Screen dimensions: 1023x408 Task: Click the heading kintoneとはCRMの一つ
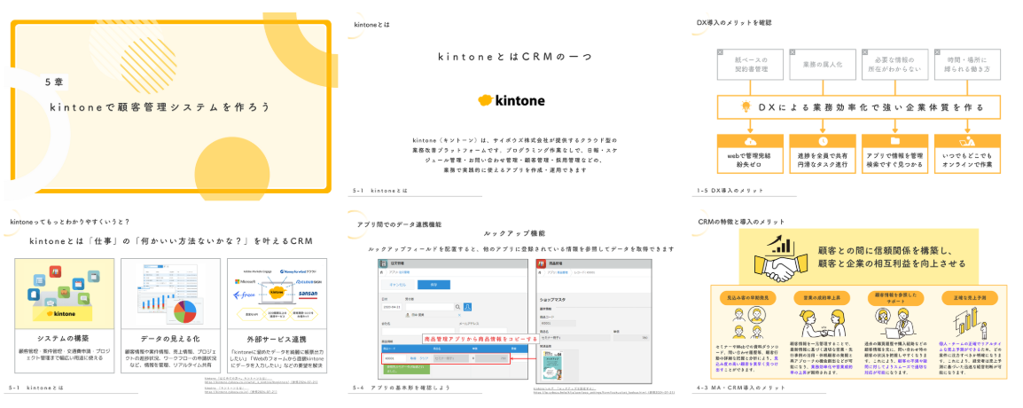(515, 57)
